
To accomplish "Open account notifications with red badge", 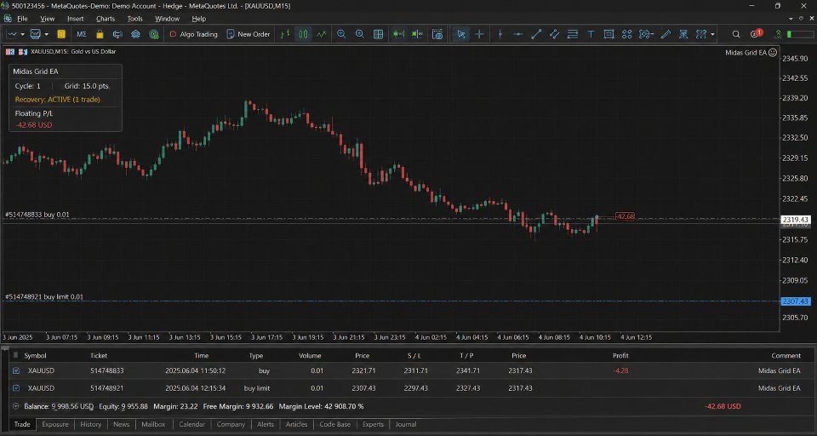I will tap(756, 34).
